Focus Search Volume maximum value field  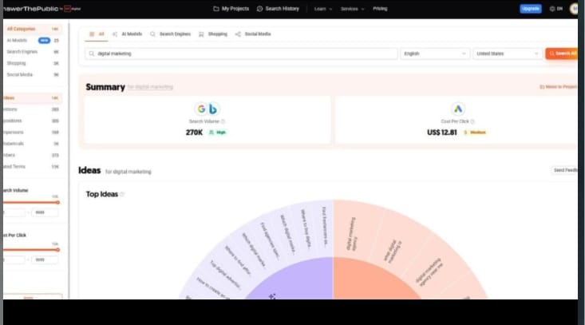tap(45, 212)
